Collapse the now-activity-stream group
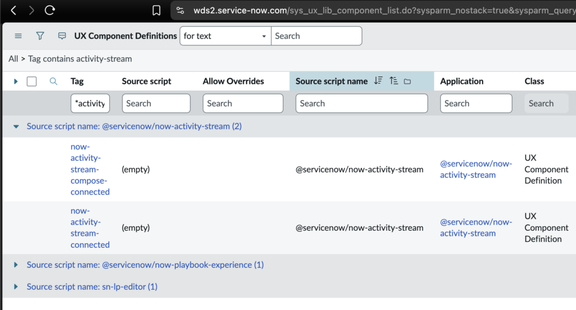Image resolution: width=576 pixels, height=310 pixels. (16, 126)
